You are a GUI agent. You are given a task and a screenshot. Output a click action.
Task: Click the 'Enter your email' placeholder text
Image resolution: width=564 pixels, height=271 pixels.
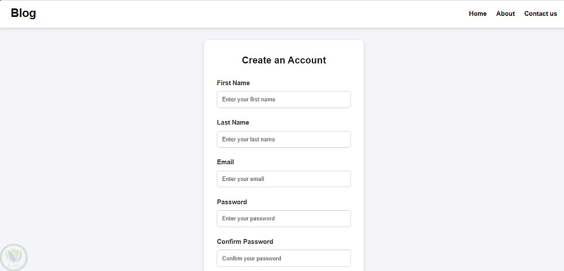[243, 179]
